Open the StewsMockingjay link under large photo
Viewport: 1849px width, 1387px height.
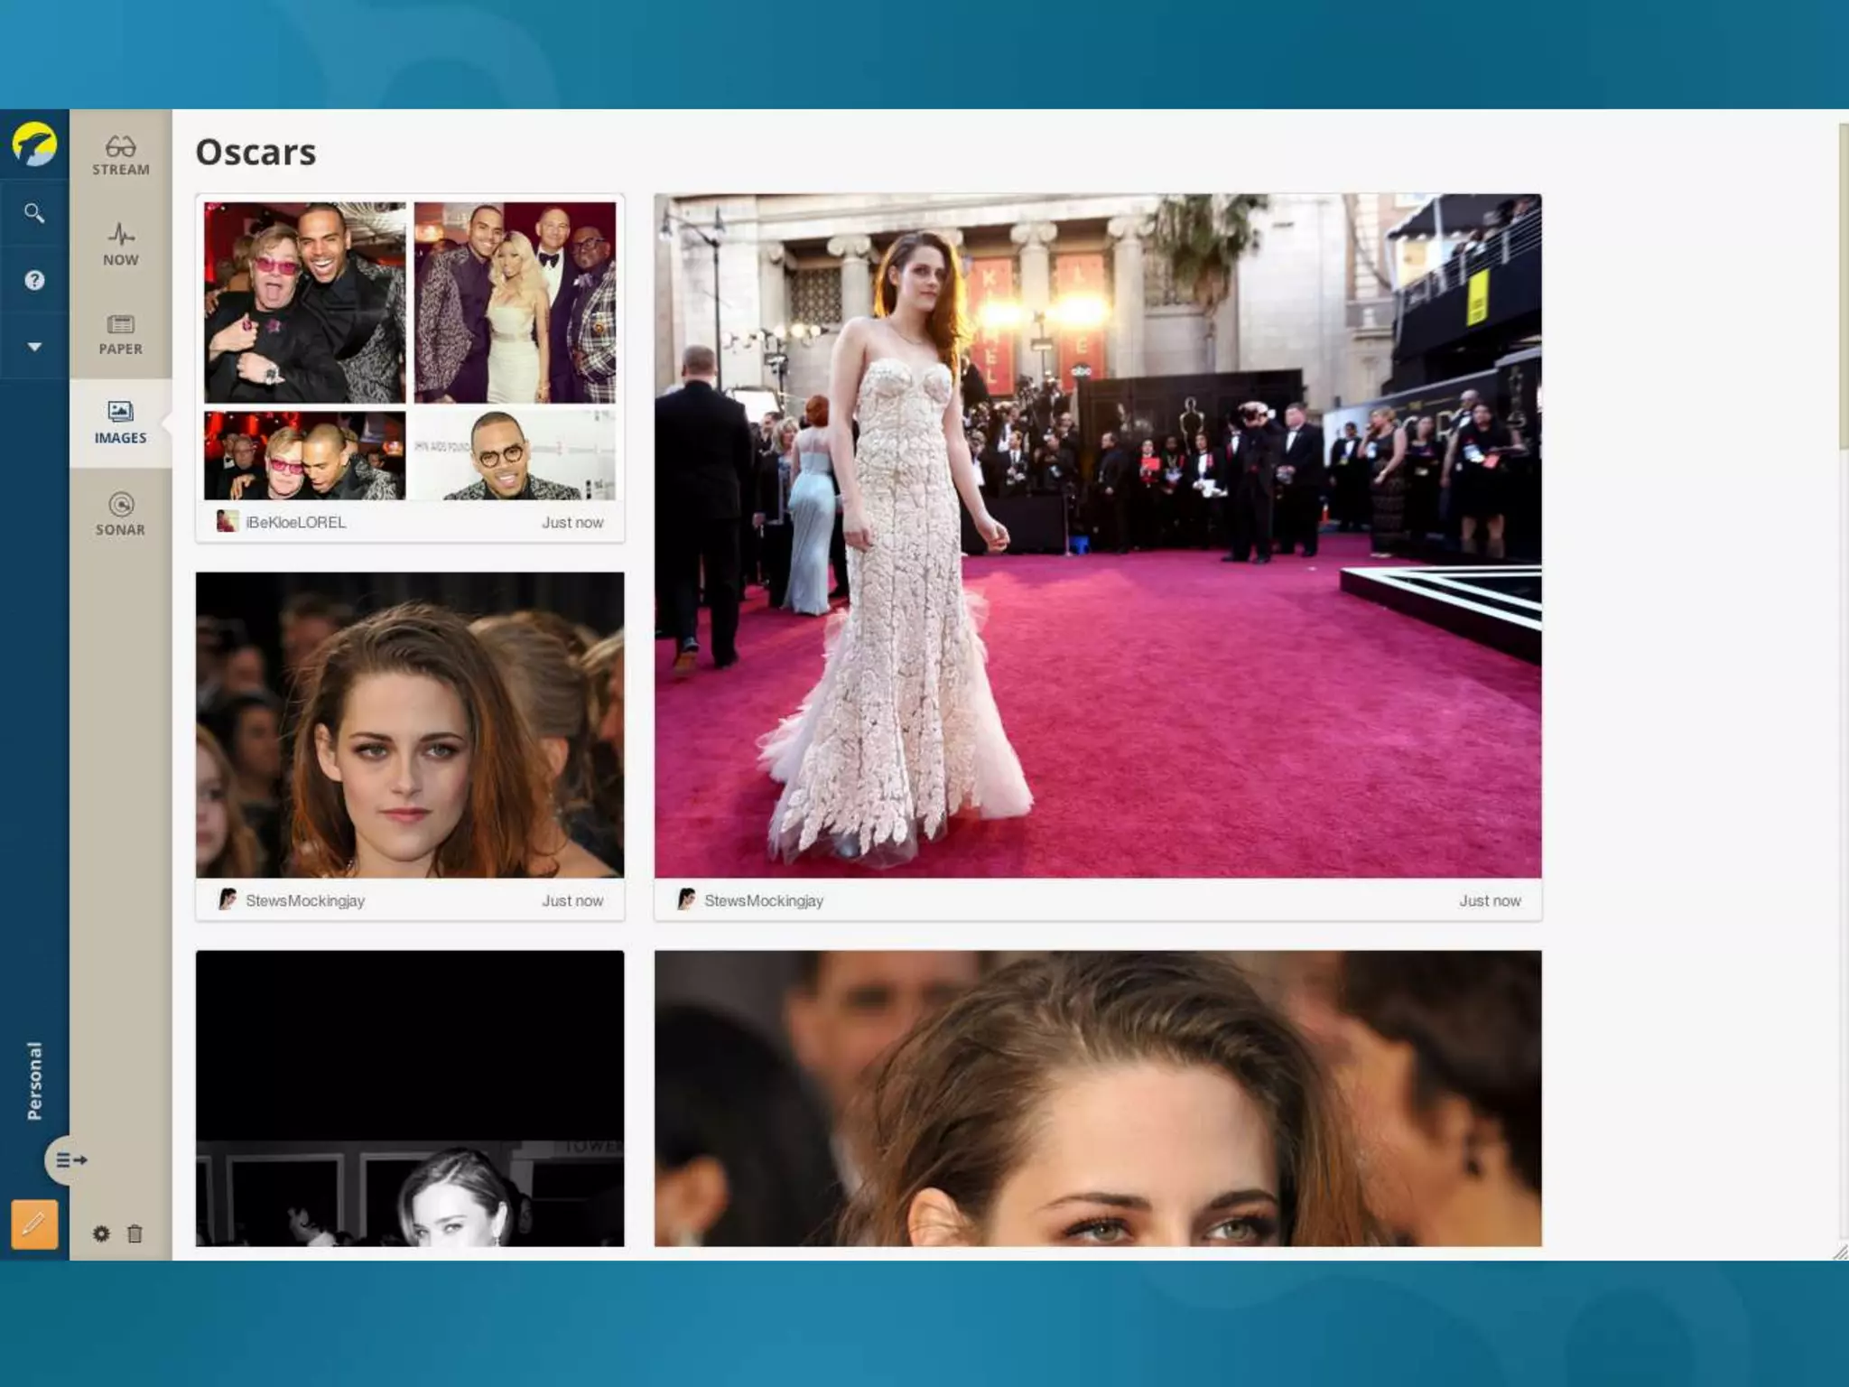pos(763,900)
